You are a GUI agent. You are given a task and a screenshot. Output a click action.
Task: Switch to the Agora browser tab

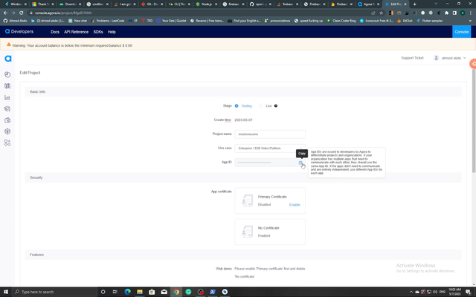[x=369, y=4]
